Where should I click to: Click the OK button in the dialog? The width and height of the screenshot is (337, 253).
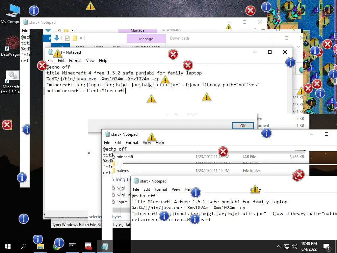(x=243, y=126)
